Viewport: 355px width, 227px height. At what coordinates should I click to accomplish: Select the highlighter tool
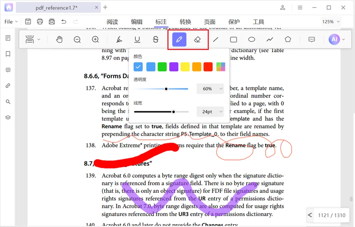[119, 40]
